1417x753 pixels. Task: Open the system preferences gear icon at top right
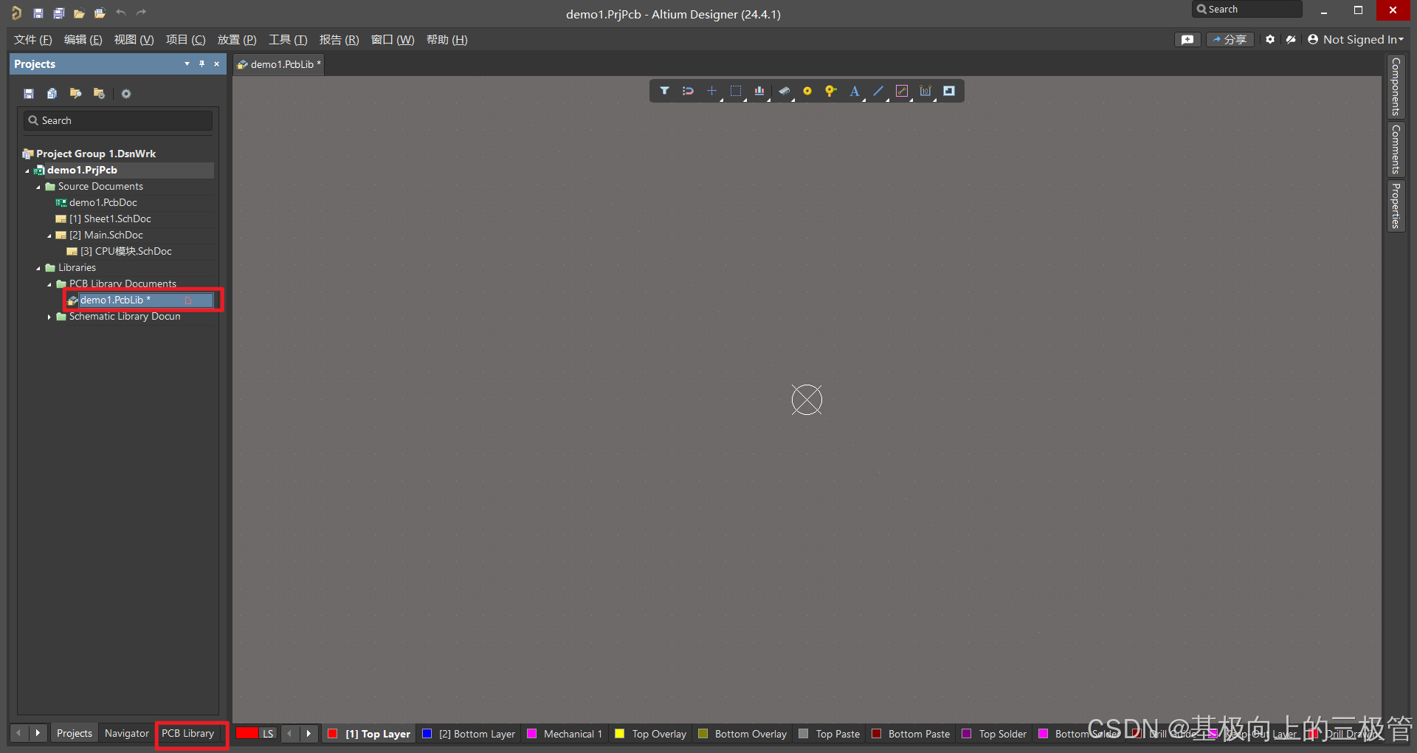1269,40
